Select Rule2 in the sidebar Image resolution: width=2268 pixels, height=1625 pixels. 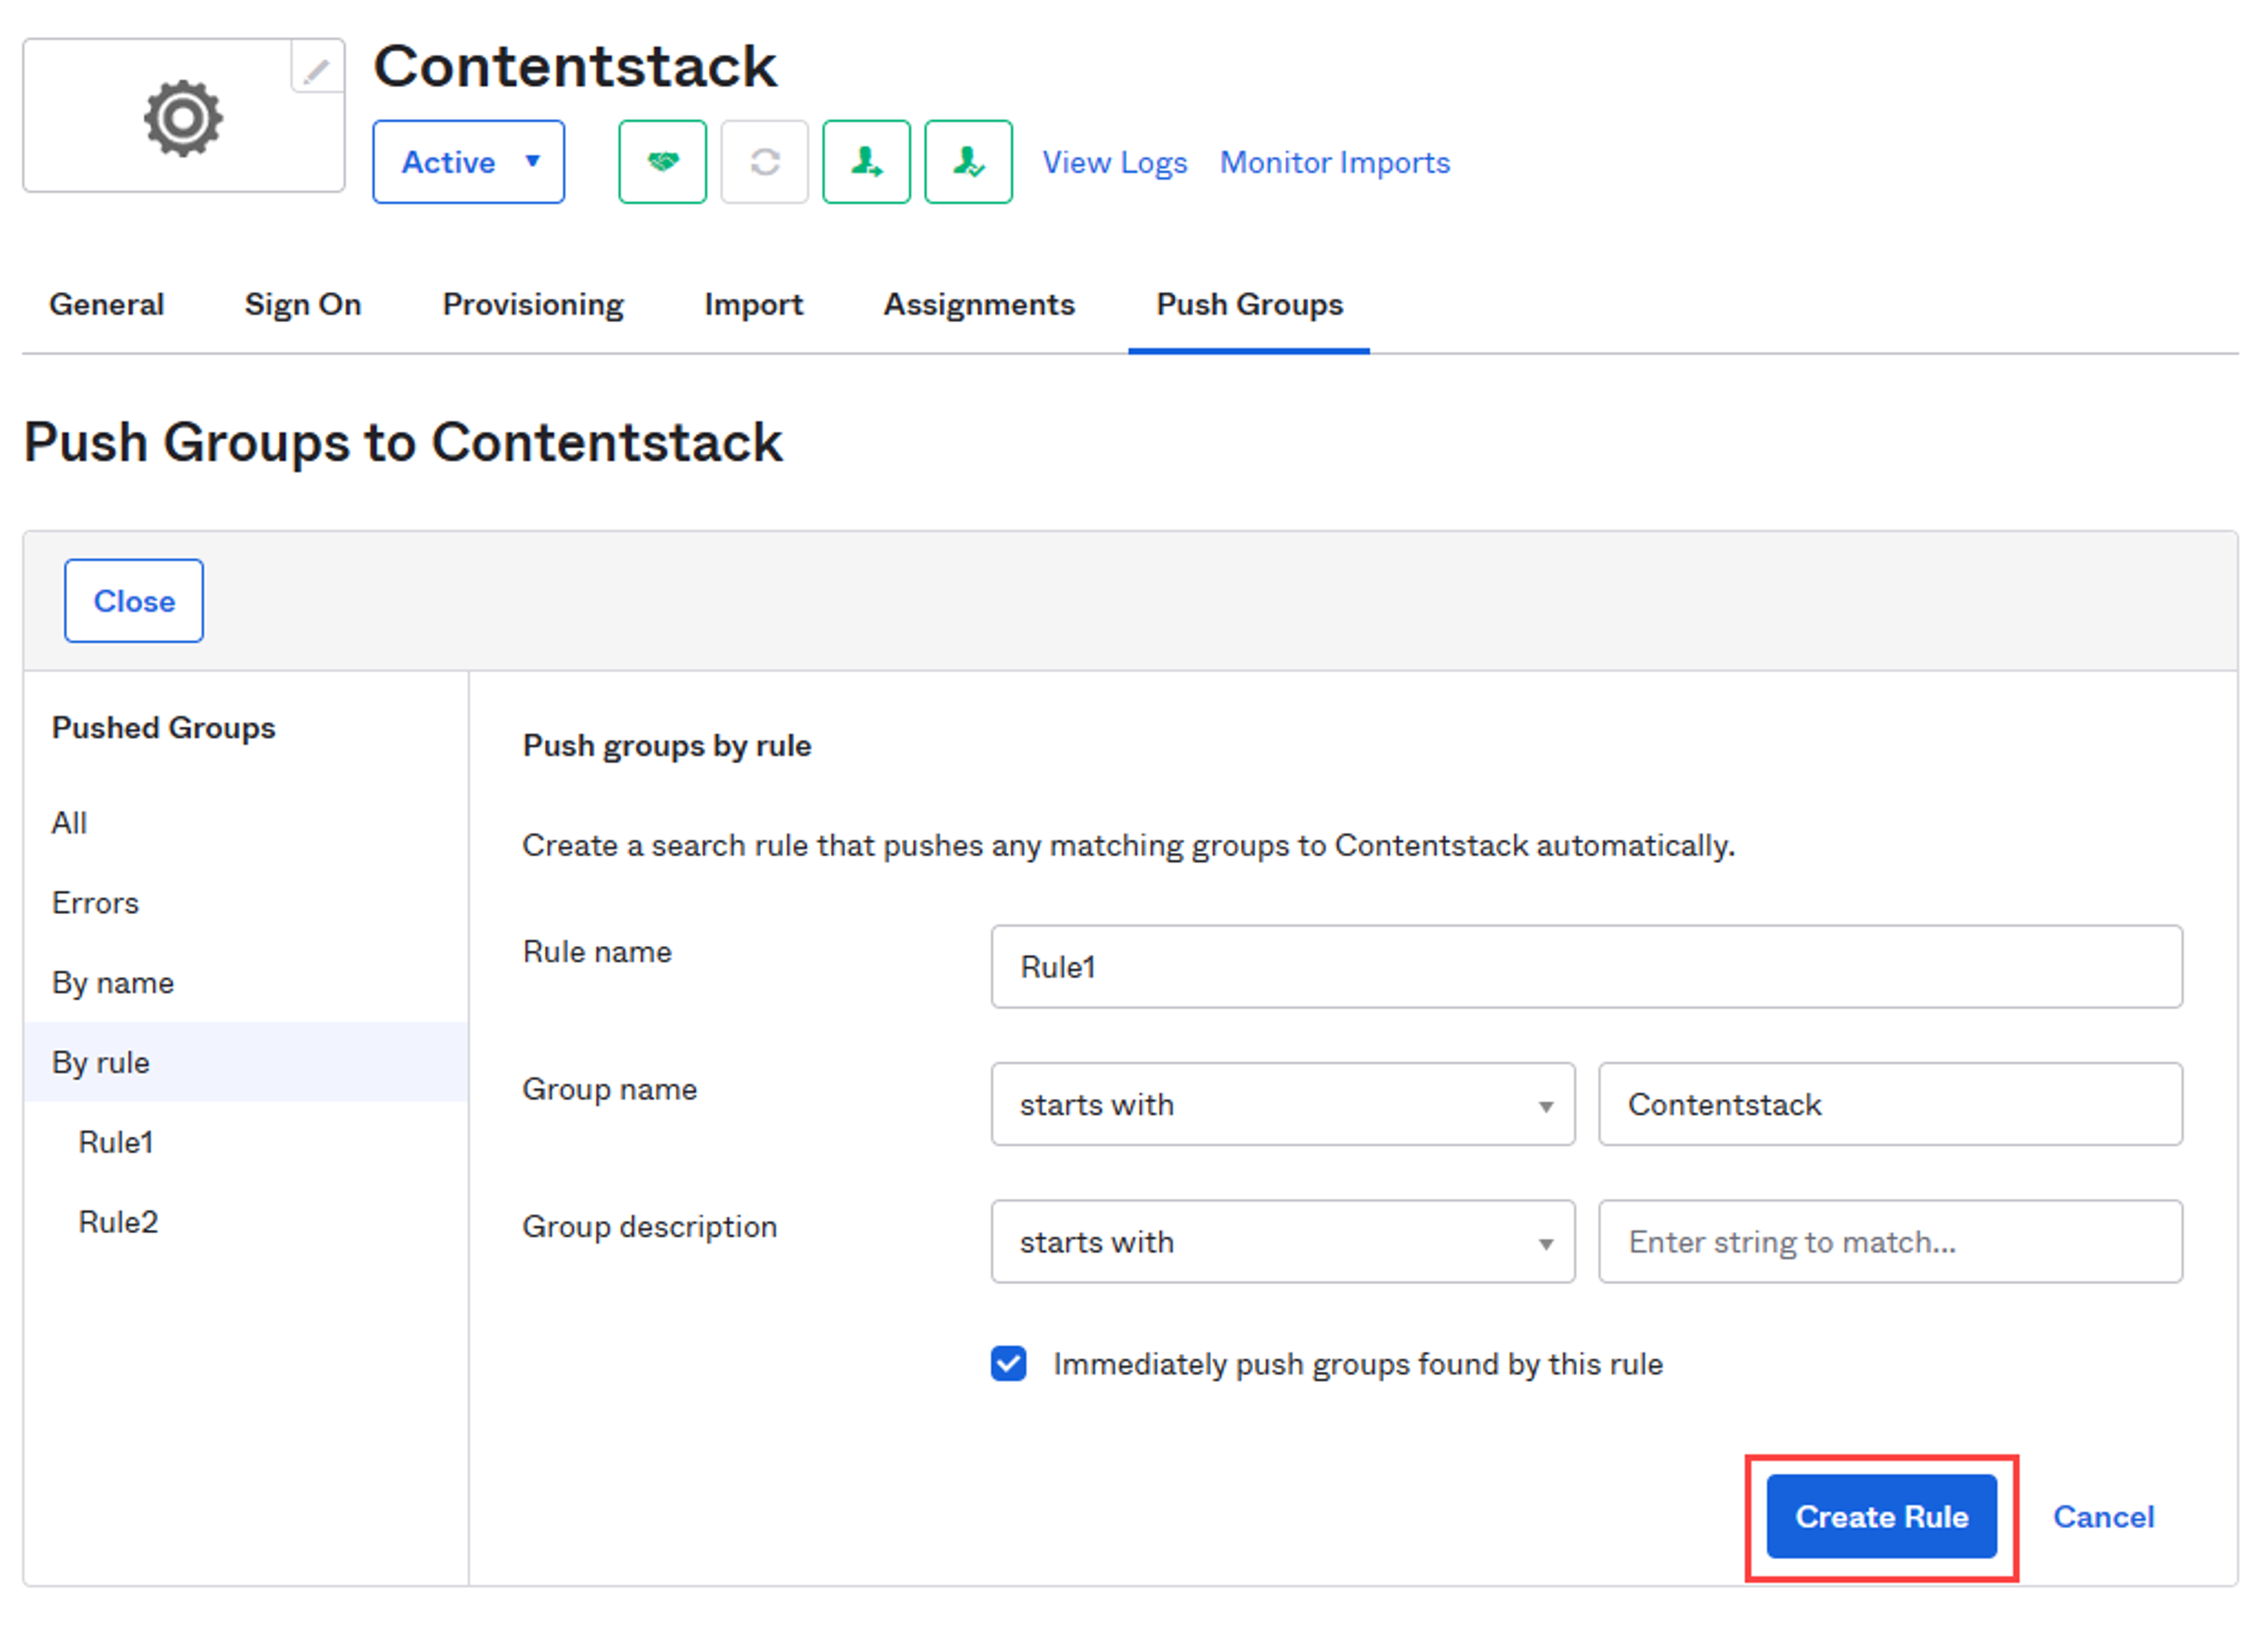[118, 1222]
